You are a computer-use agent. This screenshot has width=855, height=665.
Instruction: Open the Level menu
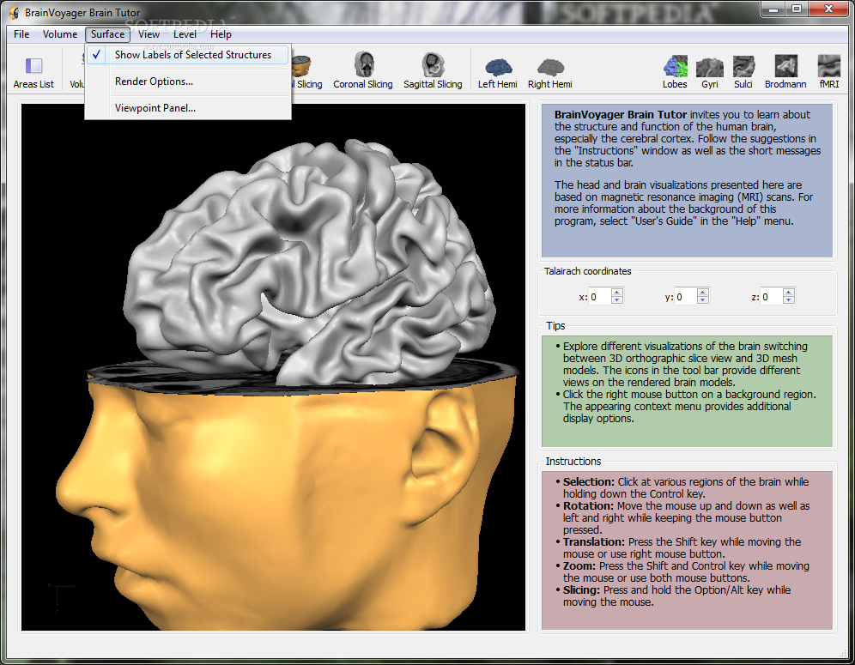(x=185, y=34)
